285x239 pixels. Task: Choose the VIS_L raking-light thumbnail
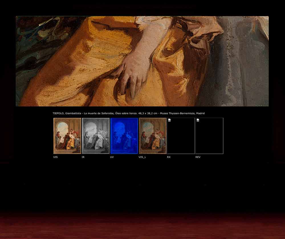[x=152, y=136]
